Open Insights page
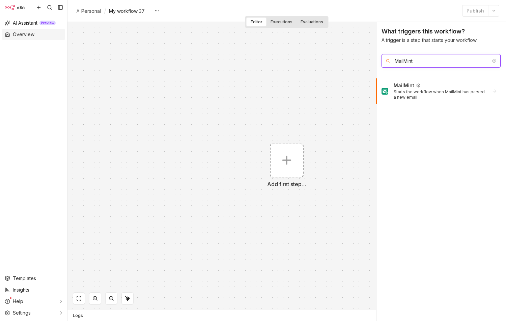Viewport: 506px width, 321px height. point(33,290)
